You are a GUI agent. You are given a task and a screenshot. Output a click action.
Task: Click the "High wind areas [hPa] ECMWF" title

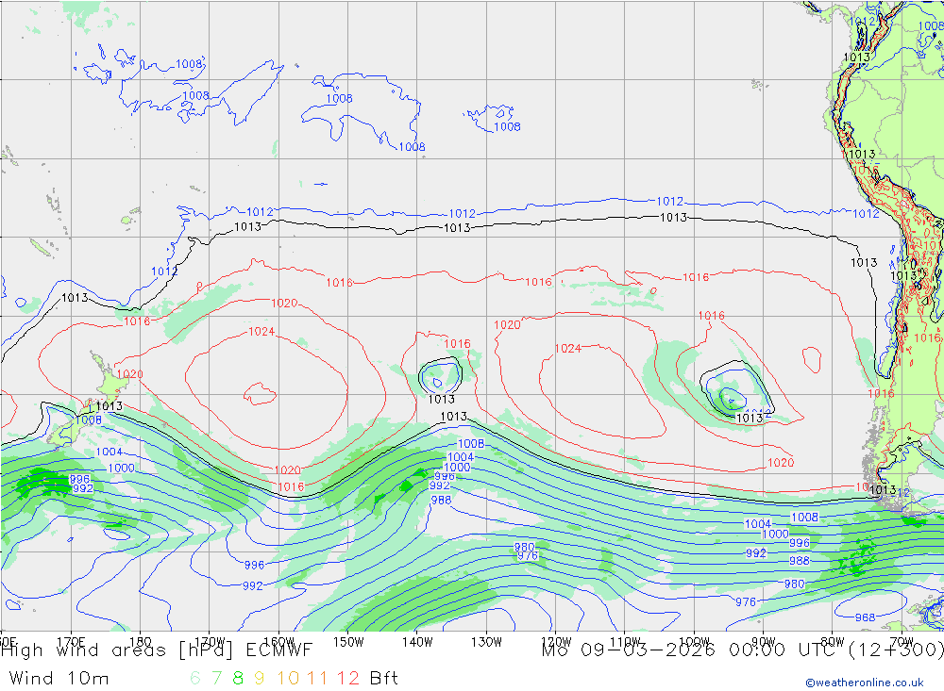(157, 650)
